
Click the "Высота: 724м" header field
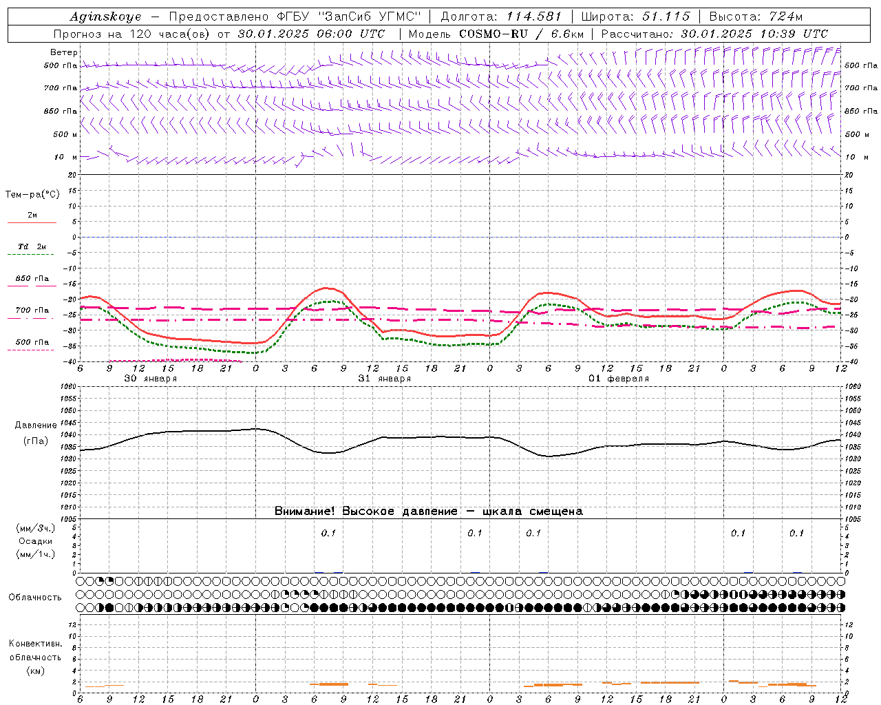[756, 17]
